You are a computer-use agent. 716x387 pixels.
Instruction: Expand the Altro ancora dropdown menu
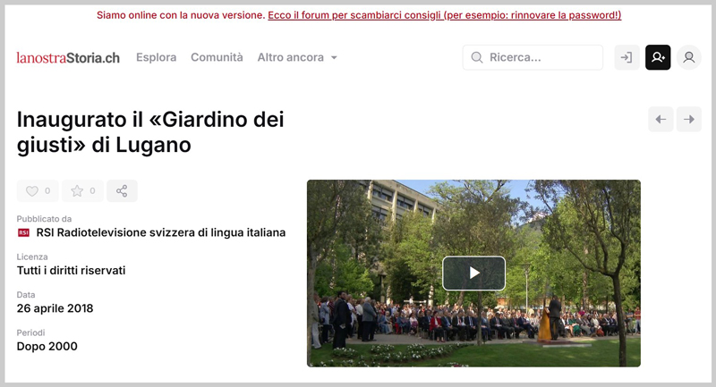click(297, 57)
